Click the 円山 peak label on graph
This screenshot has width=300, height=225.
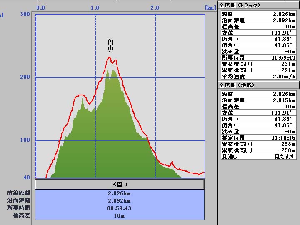click(x=110, y=45)
